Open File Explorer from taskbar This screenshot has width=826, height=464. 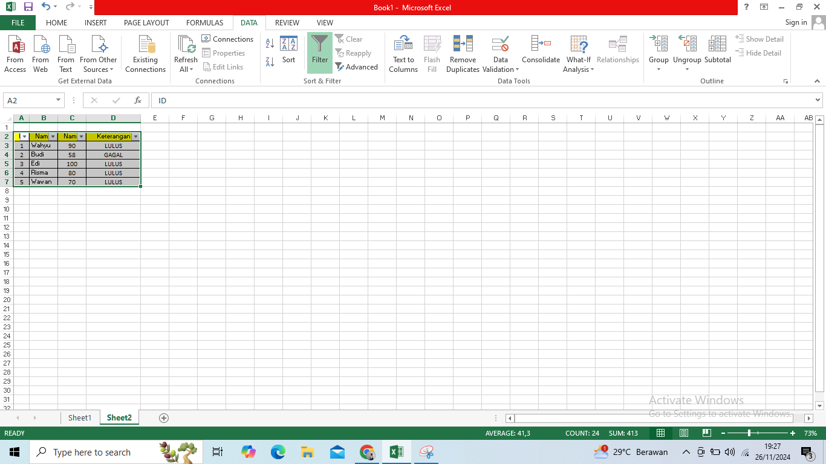pyautogui.click(x=307, y=452)
